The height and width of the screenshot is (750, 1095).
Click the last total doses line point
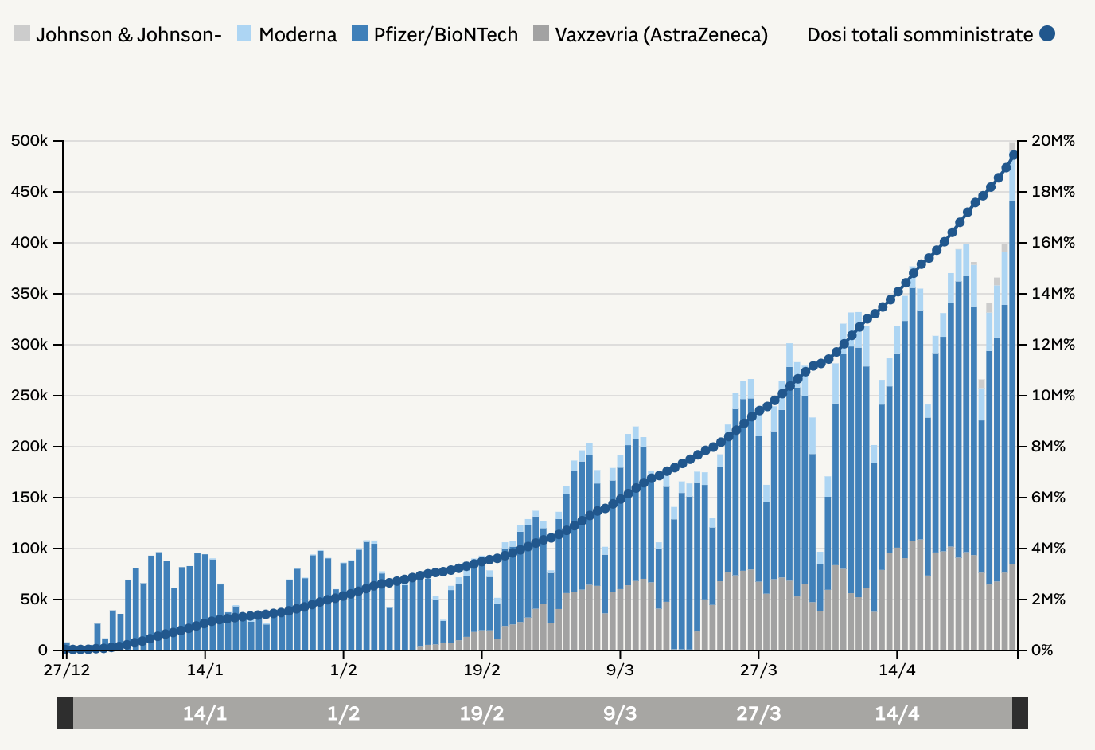point(1013,155)
